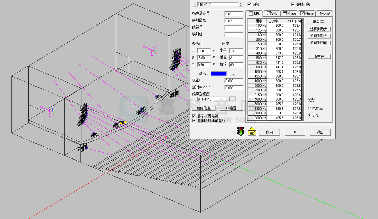The width and height of the screenshot is (378, 219).
Task: Select 电功率 priority radio button
Action: coord(309,108)
